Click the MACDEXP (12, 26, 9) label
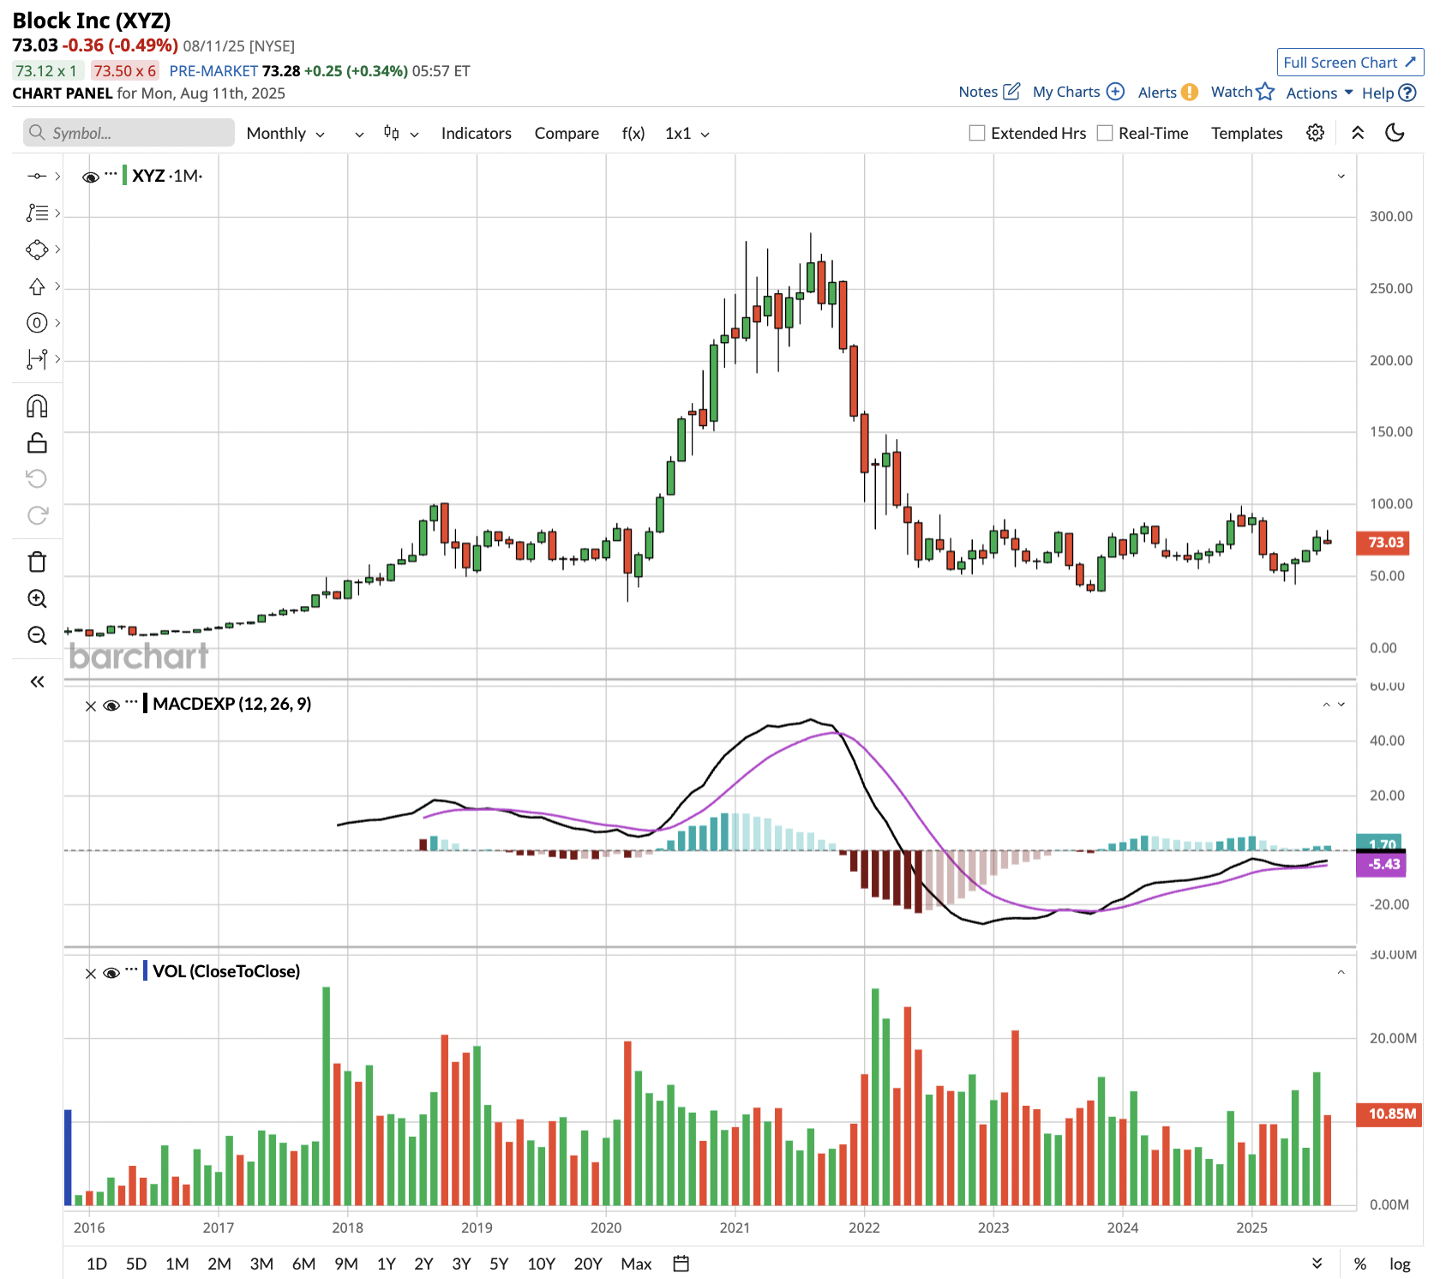 click(x=232, y=704)
